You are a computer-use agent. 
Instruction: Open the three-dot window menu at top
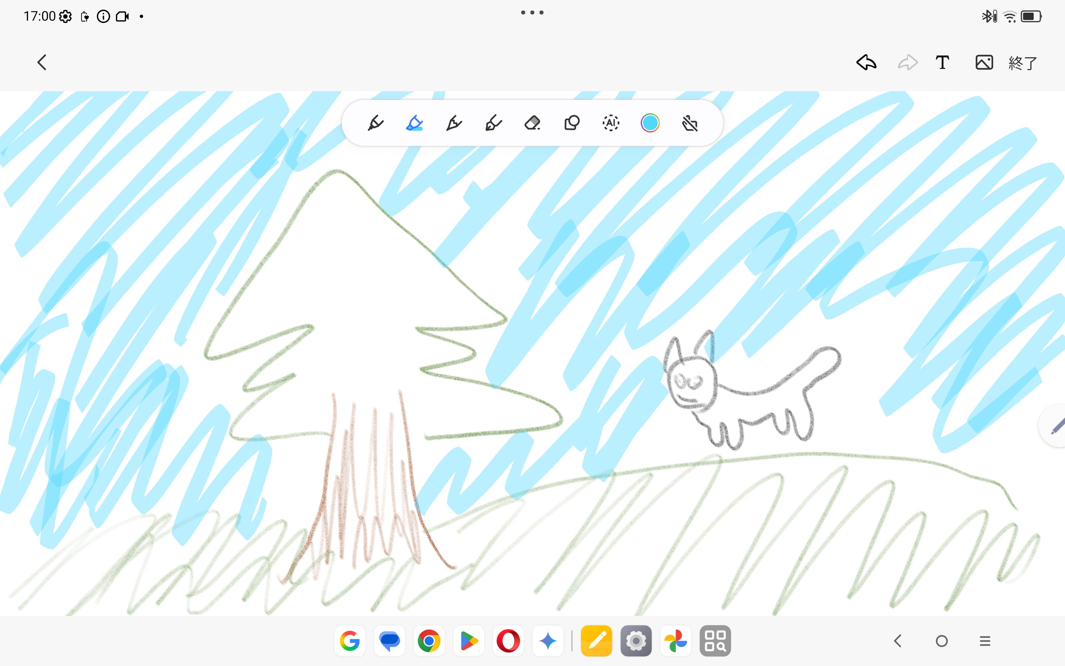pyautogui.click(x=532, y=13)
